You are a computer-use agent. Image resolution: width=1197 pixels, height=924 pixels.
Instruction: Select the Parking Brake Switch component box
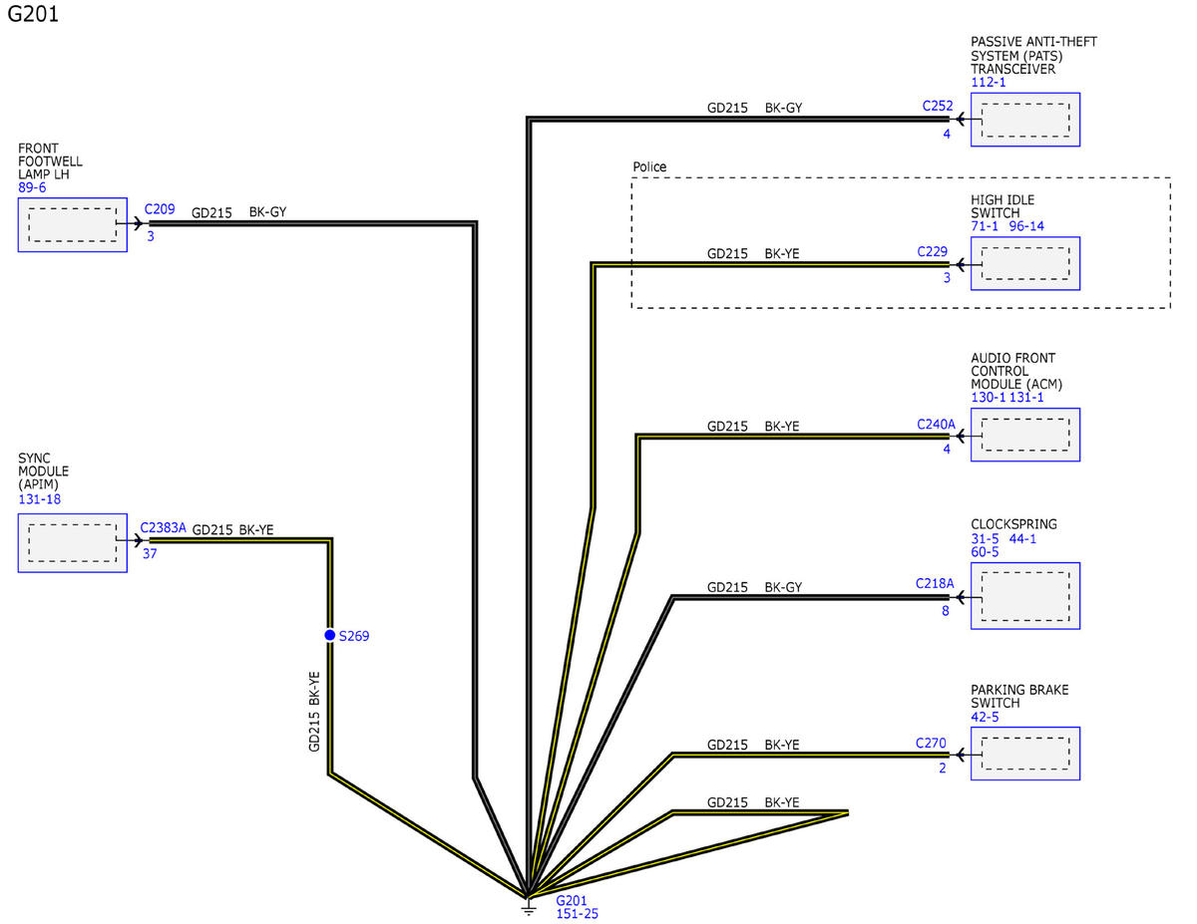point(1025,754)
